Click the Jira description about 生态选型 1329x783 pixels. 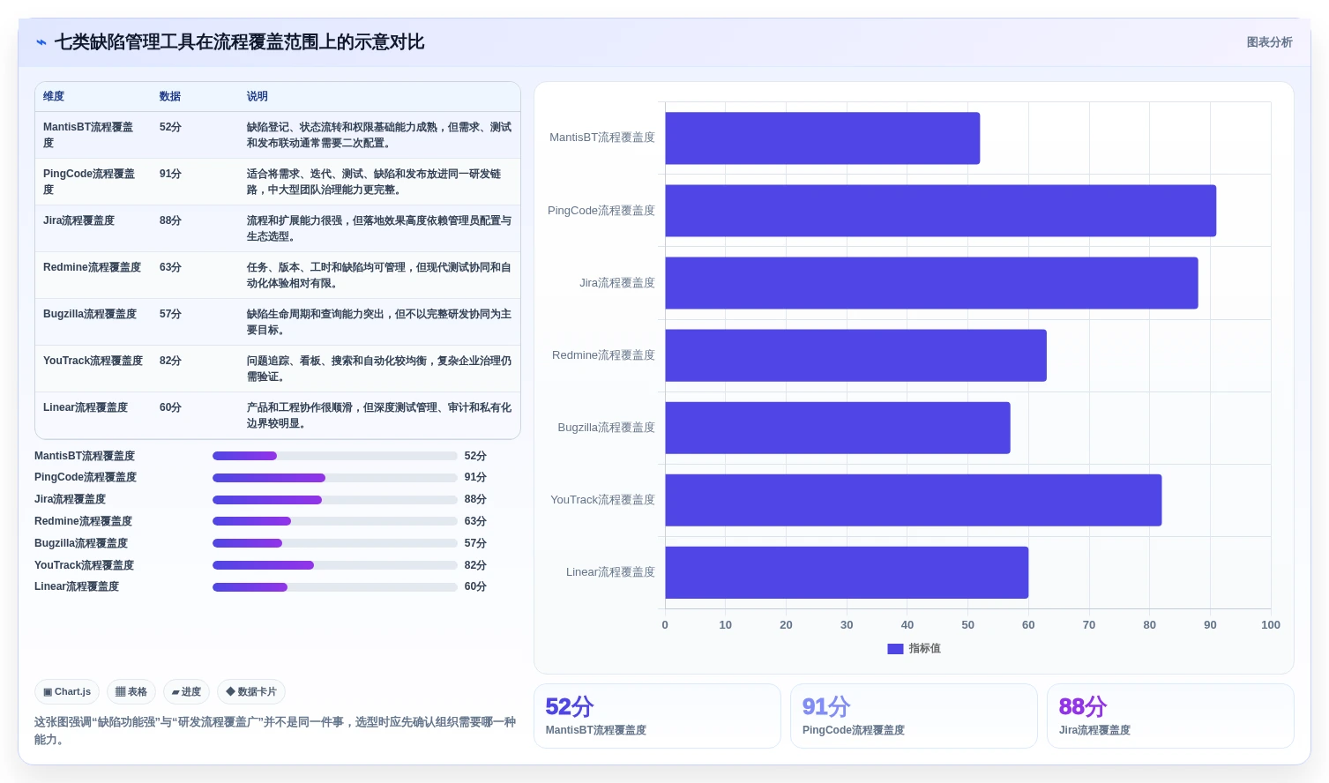click(379, 228)
